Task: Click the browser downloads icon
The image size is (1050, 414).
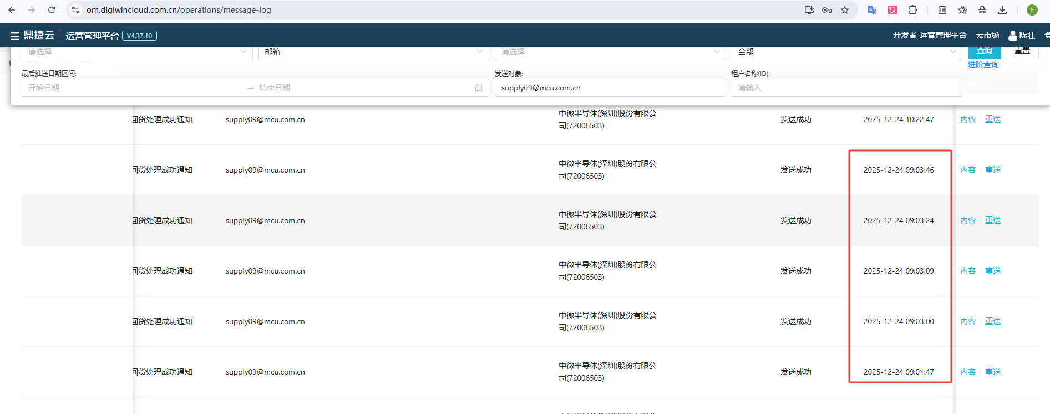Action: coord(1002,10)
